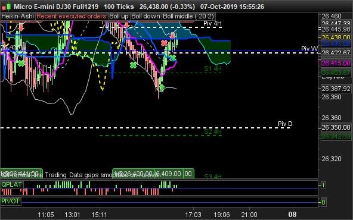This screenshot has height=220, width=353.
Task: Click the Piv D daily pivot label
Action: 285,124
